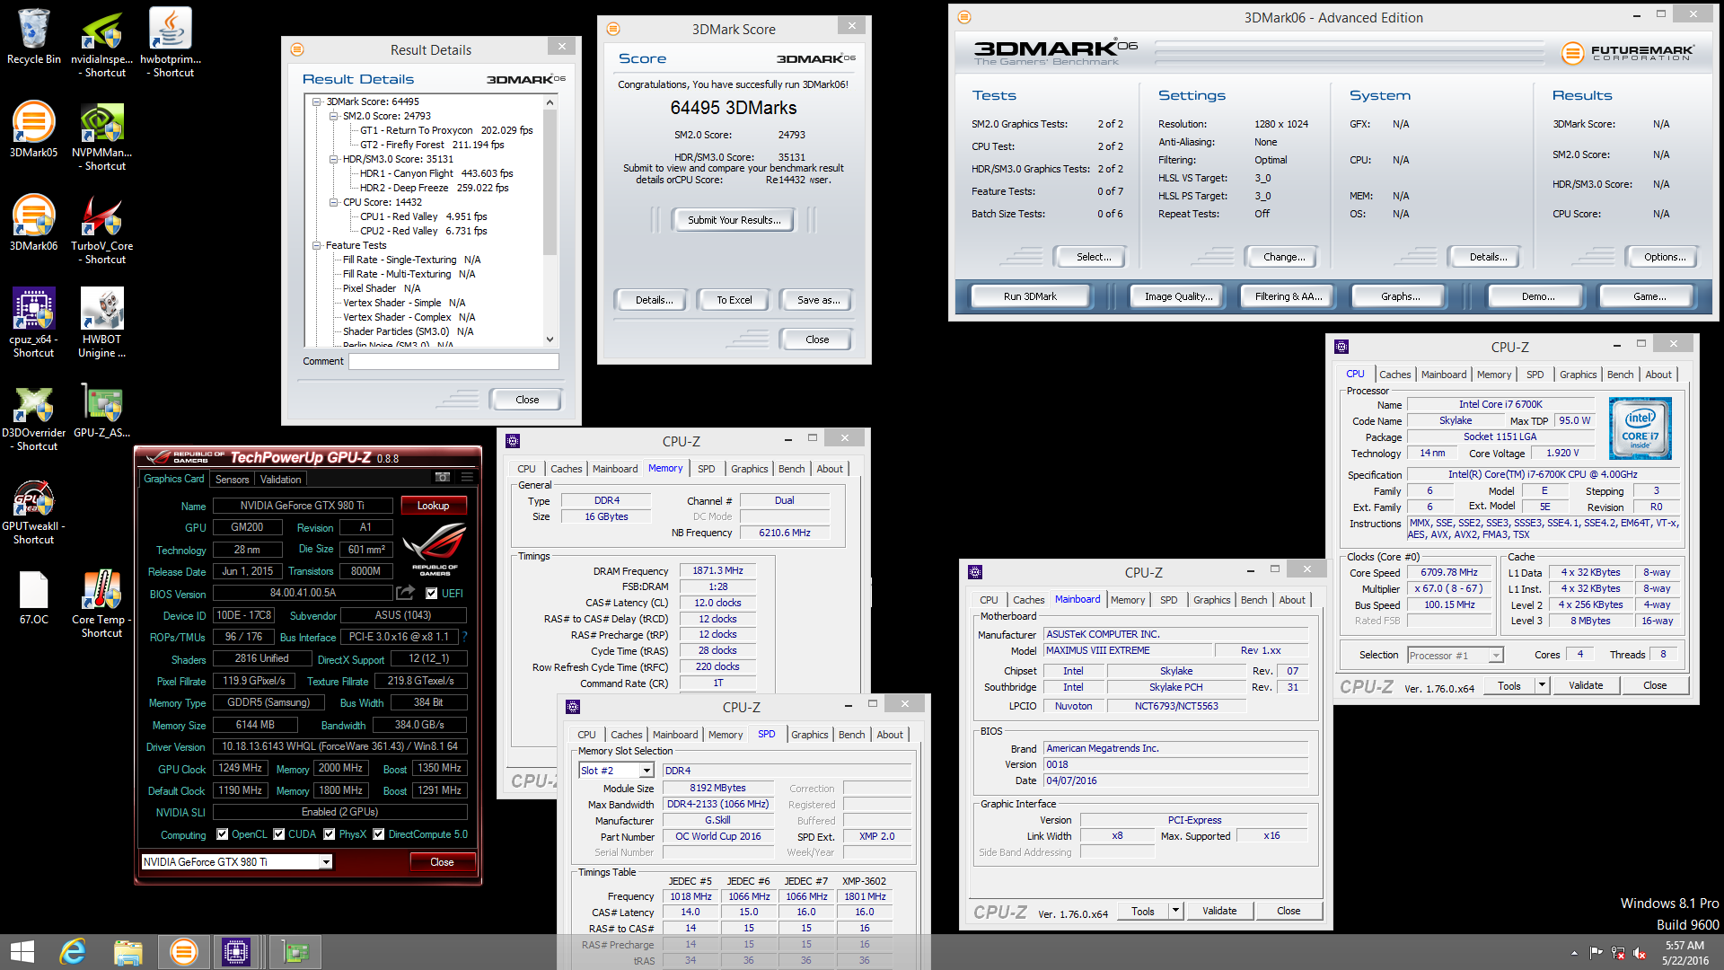Screen dimensions: 1724x970
Task: Open the nvidiaInspector desktop shortcut
Action: tap(101, 41)
